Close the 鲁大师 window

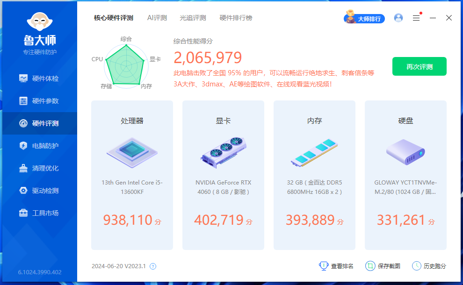[x=449, y=18]
